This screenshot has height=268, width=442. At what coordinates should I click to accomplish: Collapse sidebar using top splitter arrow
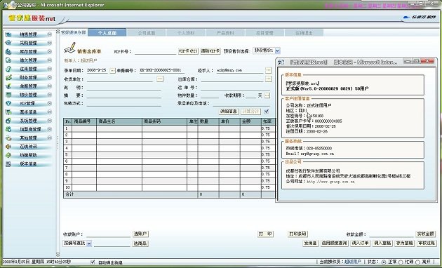[58, 32]
